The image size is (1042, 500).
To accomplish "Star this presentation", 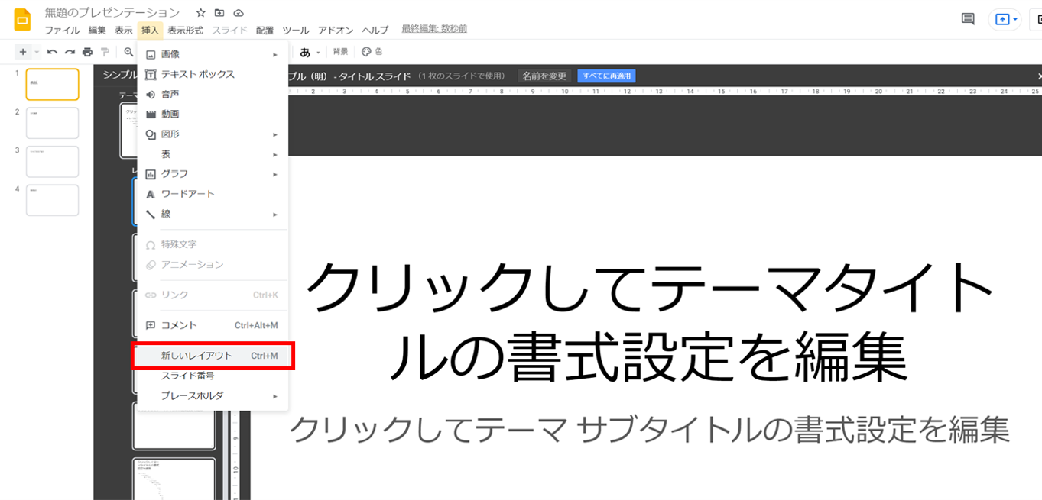I will click(200, 13).
